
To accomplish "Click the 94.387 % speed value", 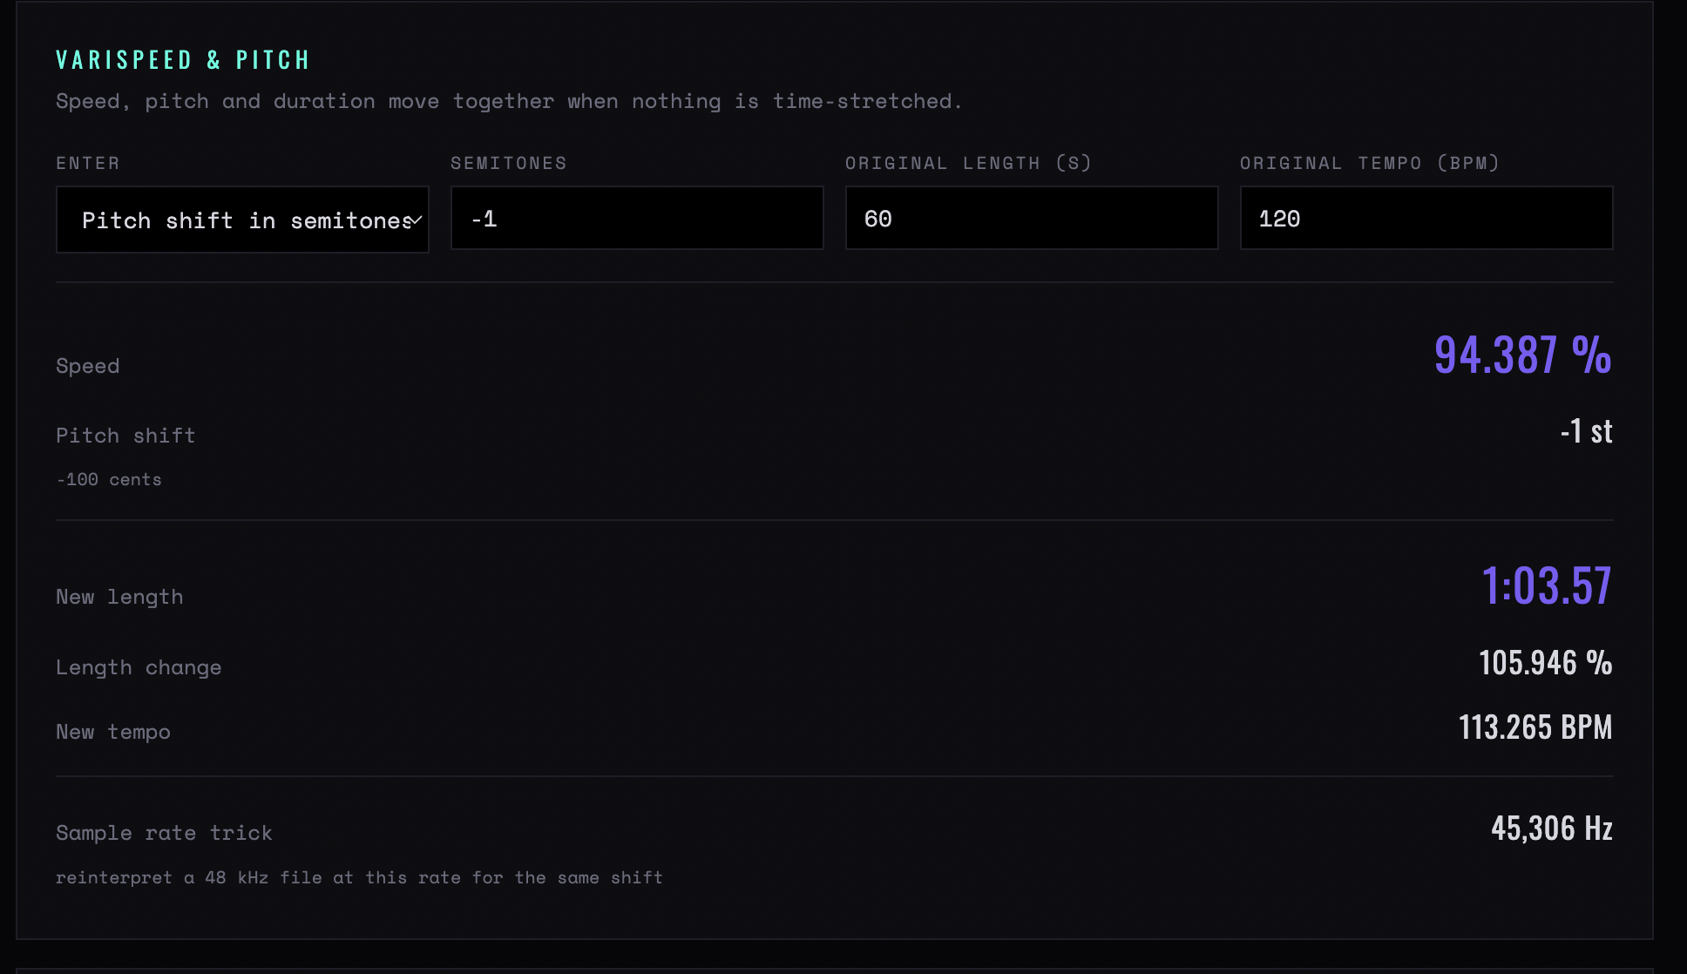I will pyautogui.click(x=1523, y=355).
